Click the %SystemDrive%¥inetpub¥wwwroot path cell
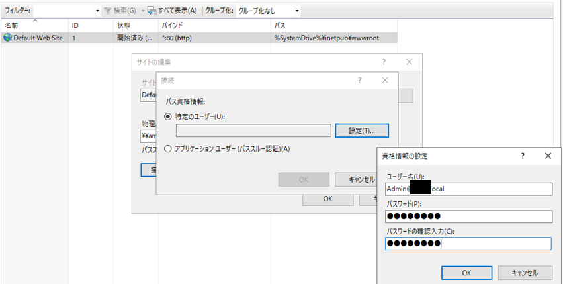The image size is (563, 284). (x=327, y=38)
